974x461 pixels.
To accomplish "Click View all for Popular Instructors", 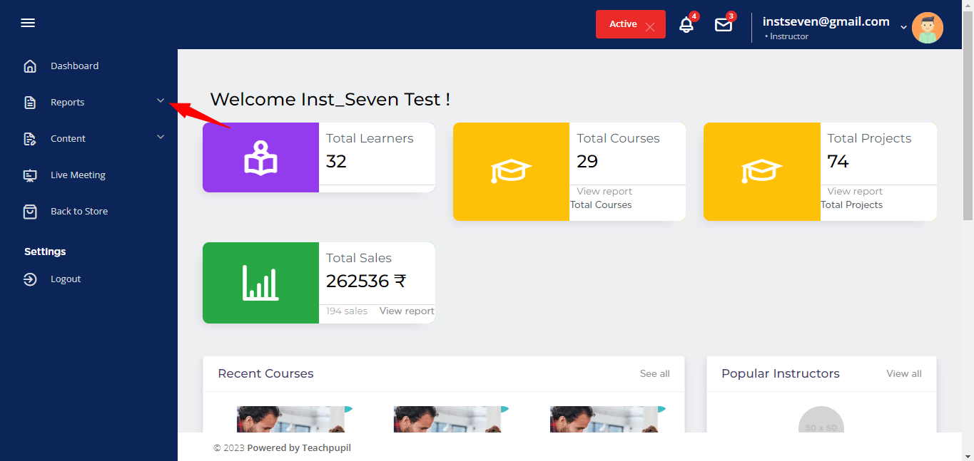I will click(903, 374).
